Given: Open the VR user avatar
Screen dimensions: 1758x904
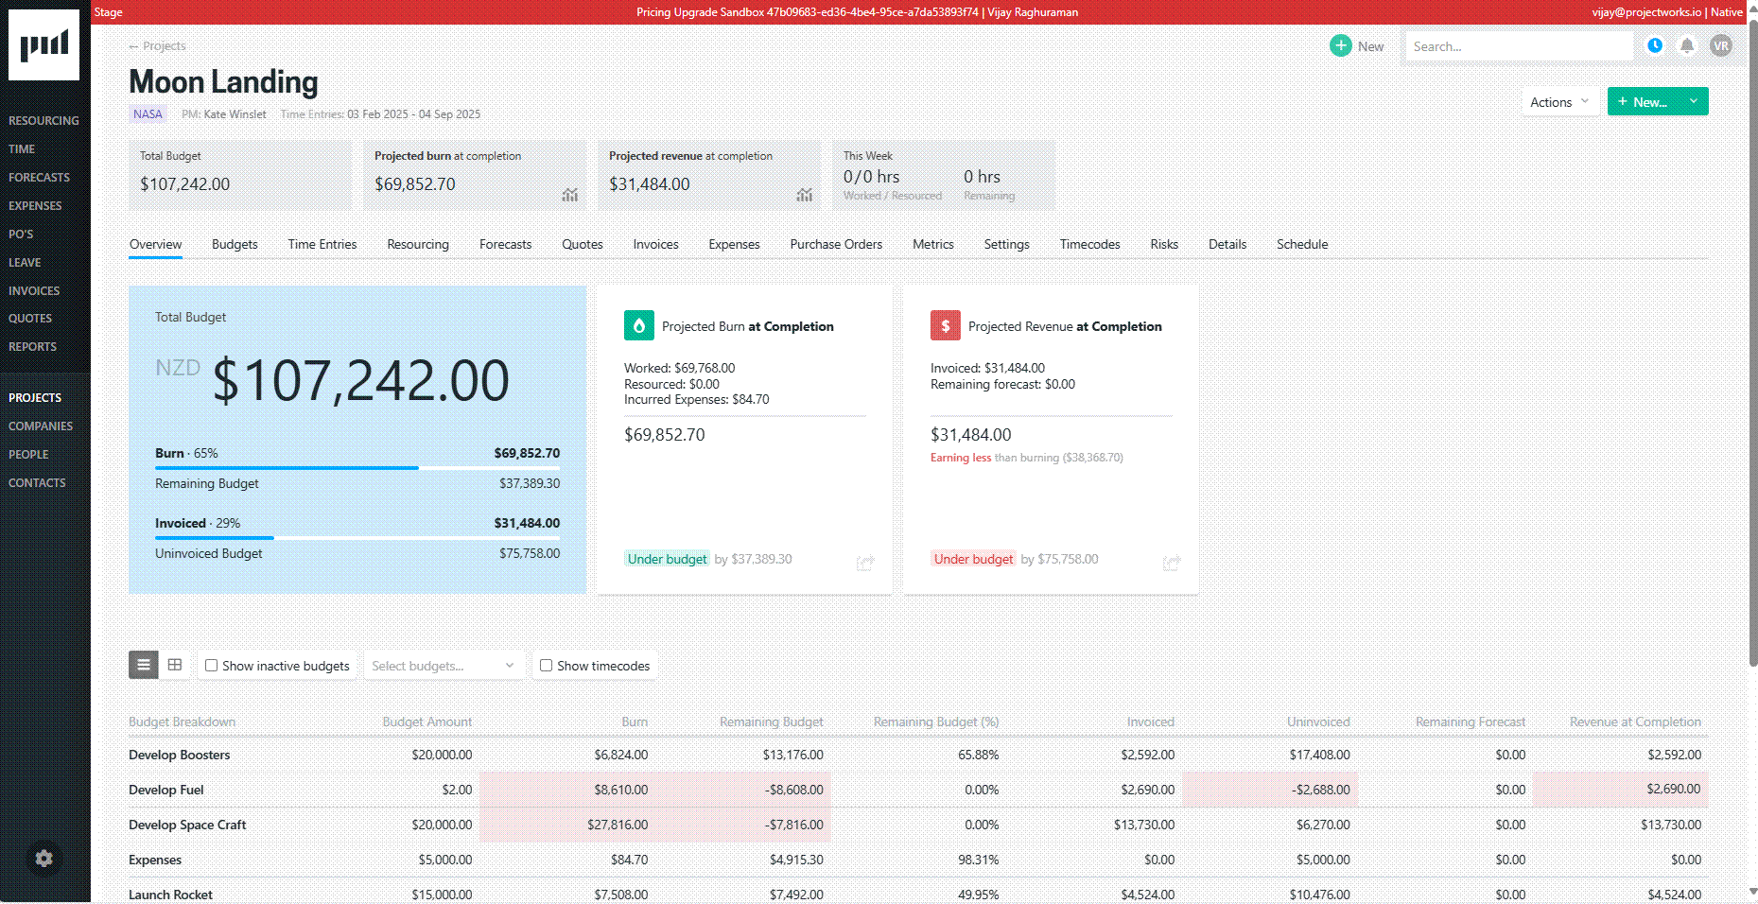Looking at the screenshot, I should point(1721,45).
